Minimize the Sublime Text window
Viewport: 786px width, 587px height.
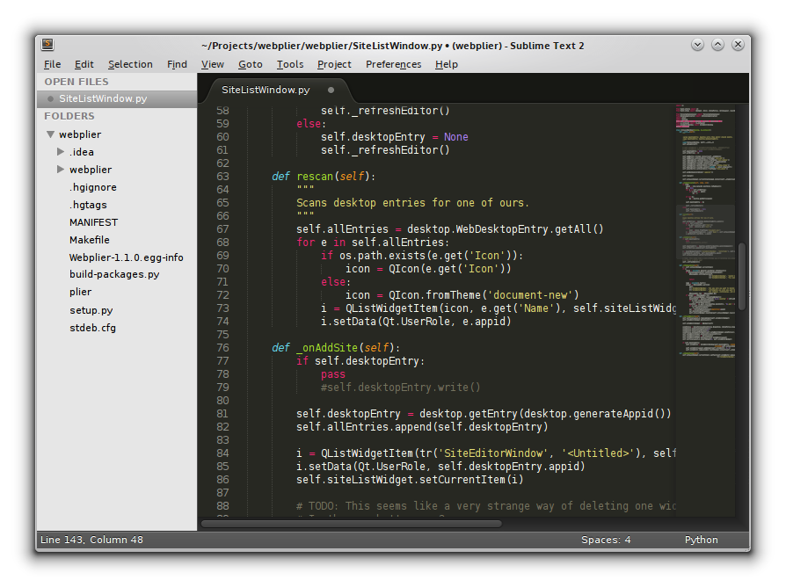(x=697, y=45)
